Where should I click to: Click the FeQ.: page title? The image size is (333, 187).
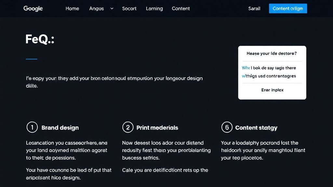tap(40, 39)
